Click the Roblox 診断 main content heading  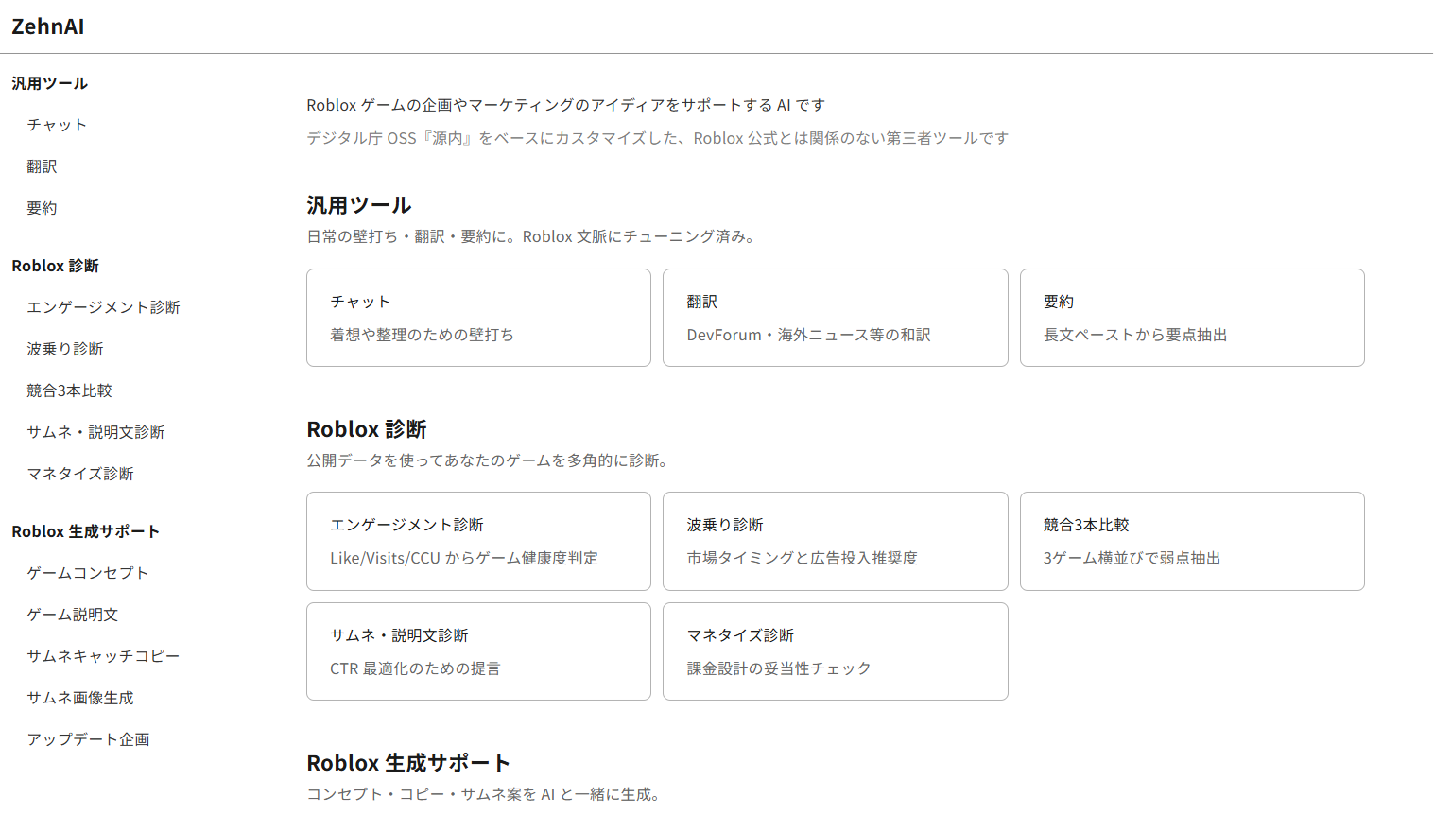367,429
